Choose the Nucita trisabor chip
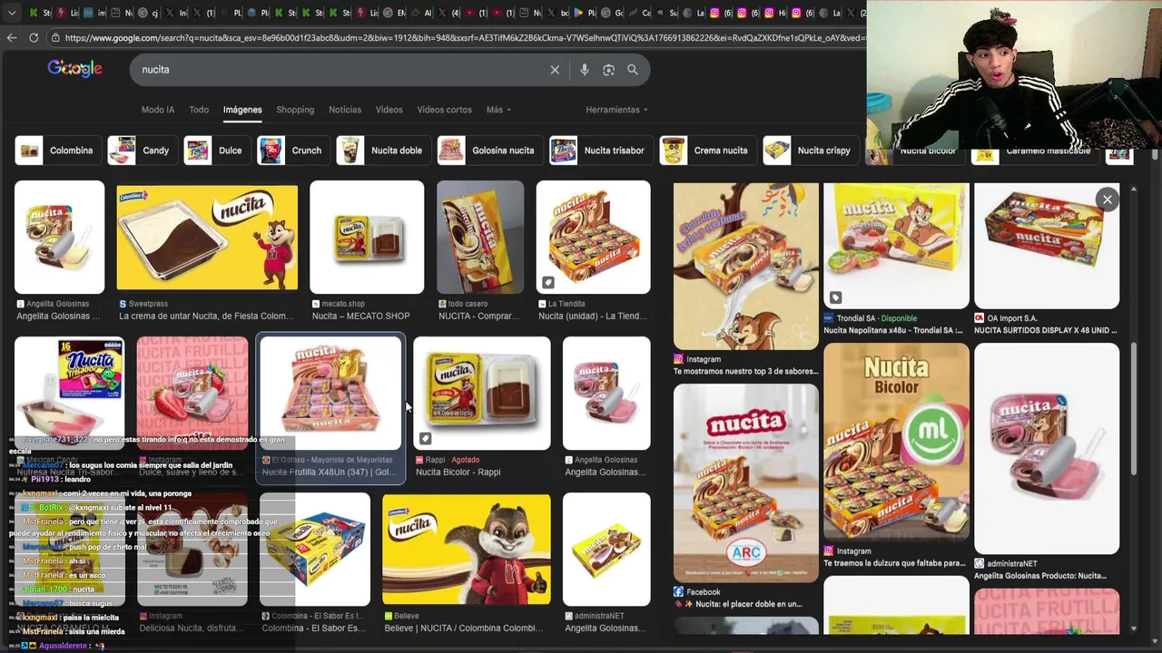The width and height of the screenshot is (1162, 653). 599,151
